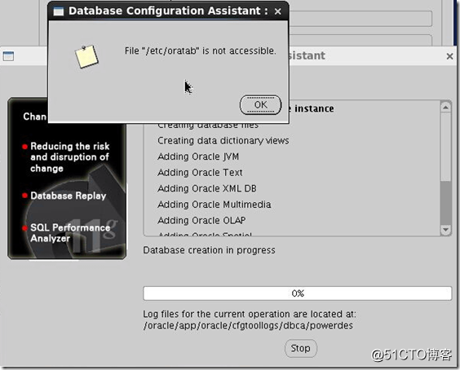Select the 'Adding Oracle JVM' step
Image resolution: width=460 pixels, height=370 pixels.
coord(198,156)
